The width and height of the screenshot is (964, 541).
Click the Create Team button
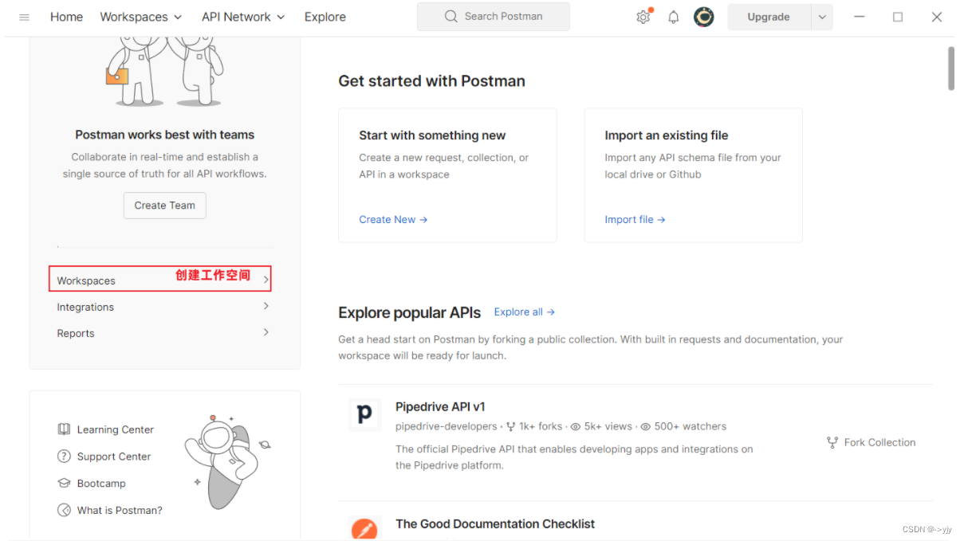click(165, 206)
